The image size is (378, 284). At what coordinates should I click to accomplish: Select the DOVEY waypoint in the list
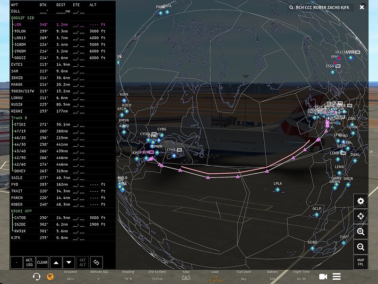pos(19,172)
